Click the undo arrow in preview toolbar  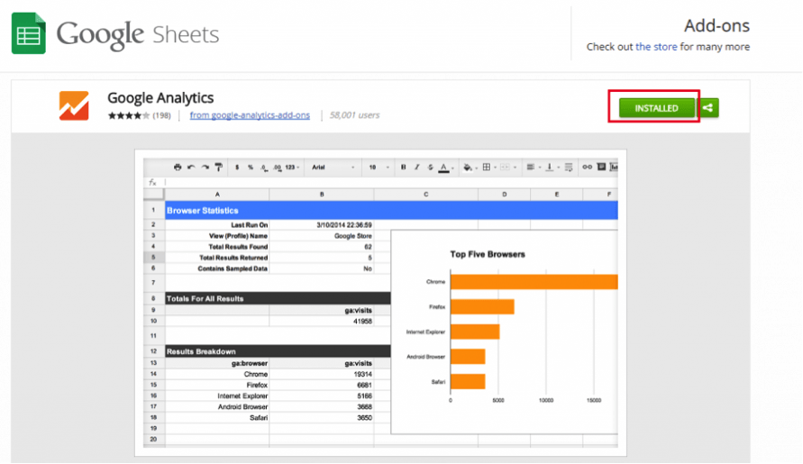[x=191, y=167]
